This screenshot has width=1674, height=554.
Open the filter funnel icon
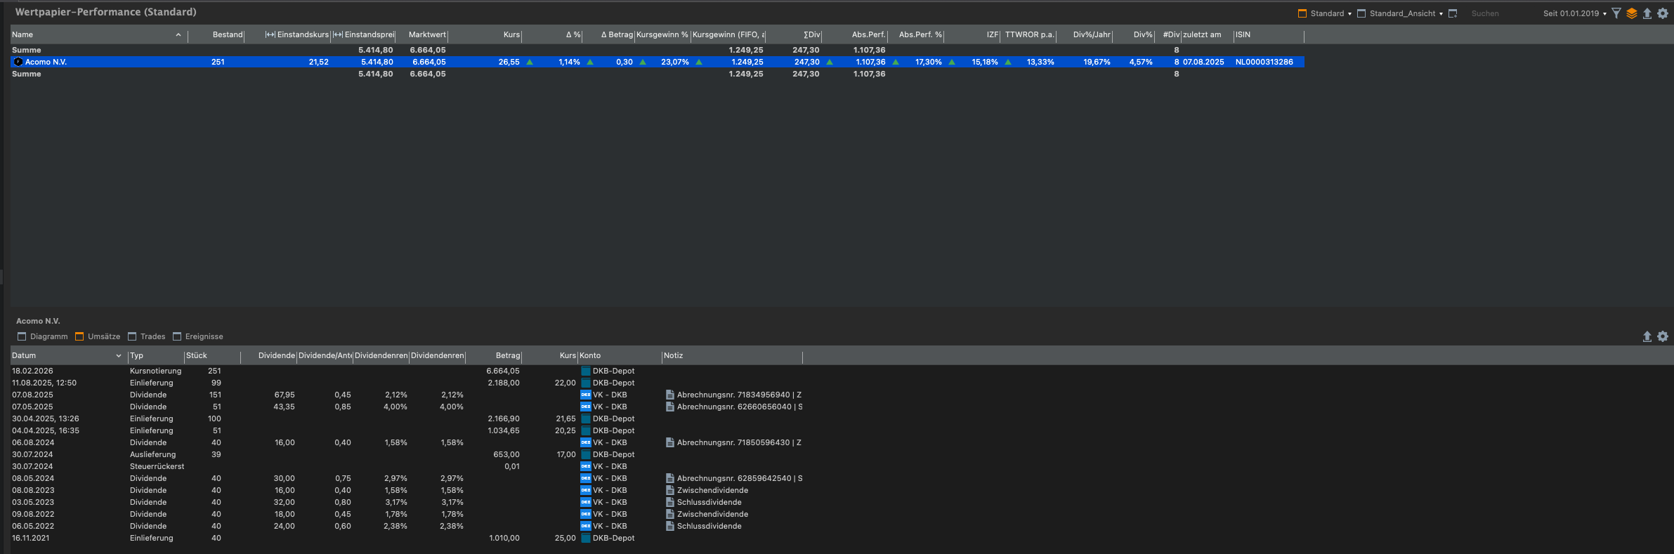pos(1616,13)
